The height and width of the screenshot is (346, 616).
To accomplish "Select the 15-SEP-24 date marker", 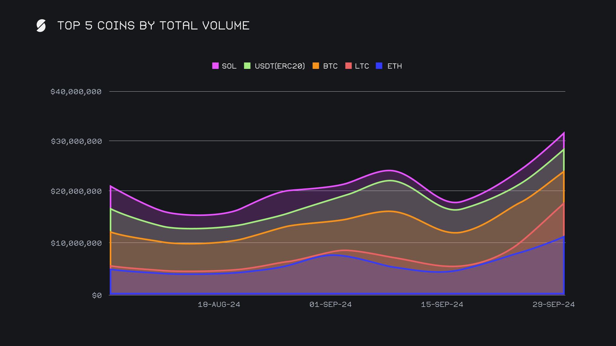I will [x=442, y=304].
